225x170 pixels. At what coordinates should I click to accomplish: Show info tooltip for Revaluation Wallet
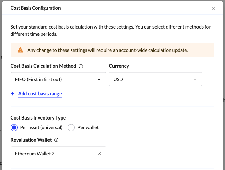pos(56,140)
